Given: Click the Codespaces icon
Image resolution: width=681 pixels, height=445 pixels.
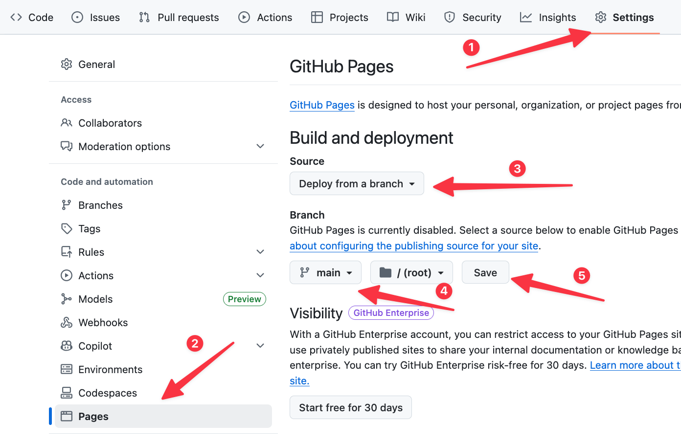Looking at the screenshot, I should click(x=67, y=393).
